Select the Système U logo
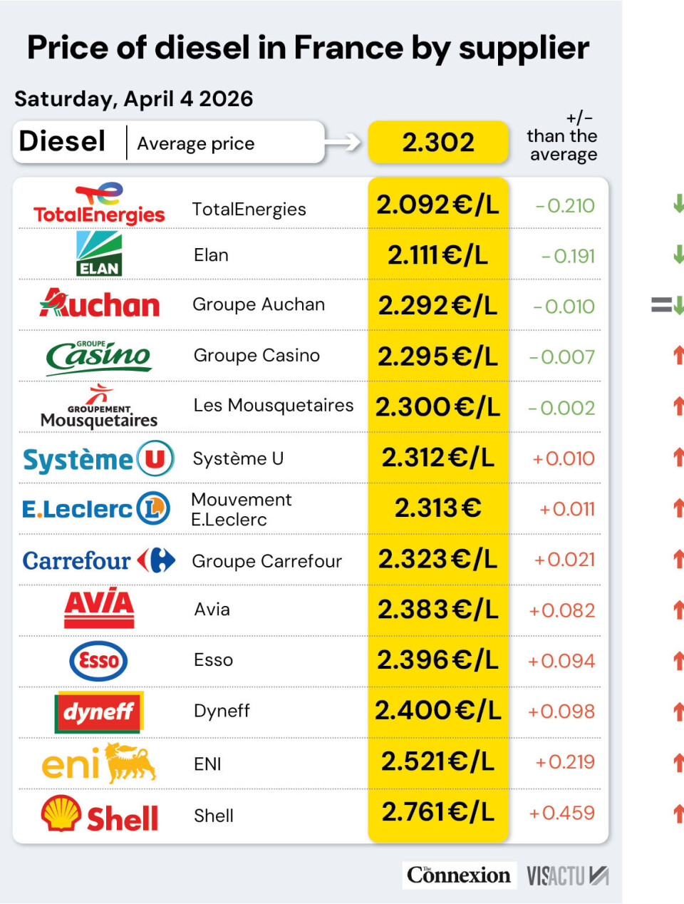Screen dimensions: 684x904 pyautogui.click(x=99, y=458)
